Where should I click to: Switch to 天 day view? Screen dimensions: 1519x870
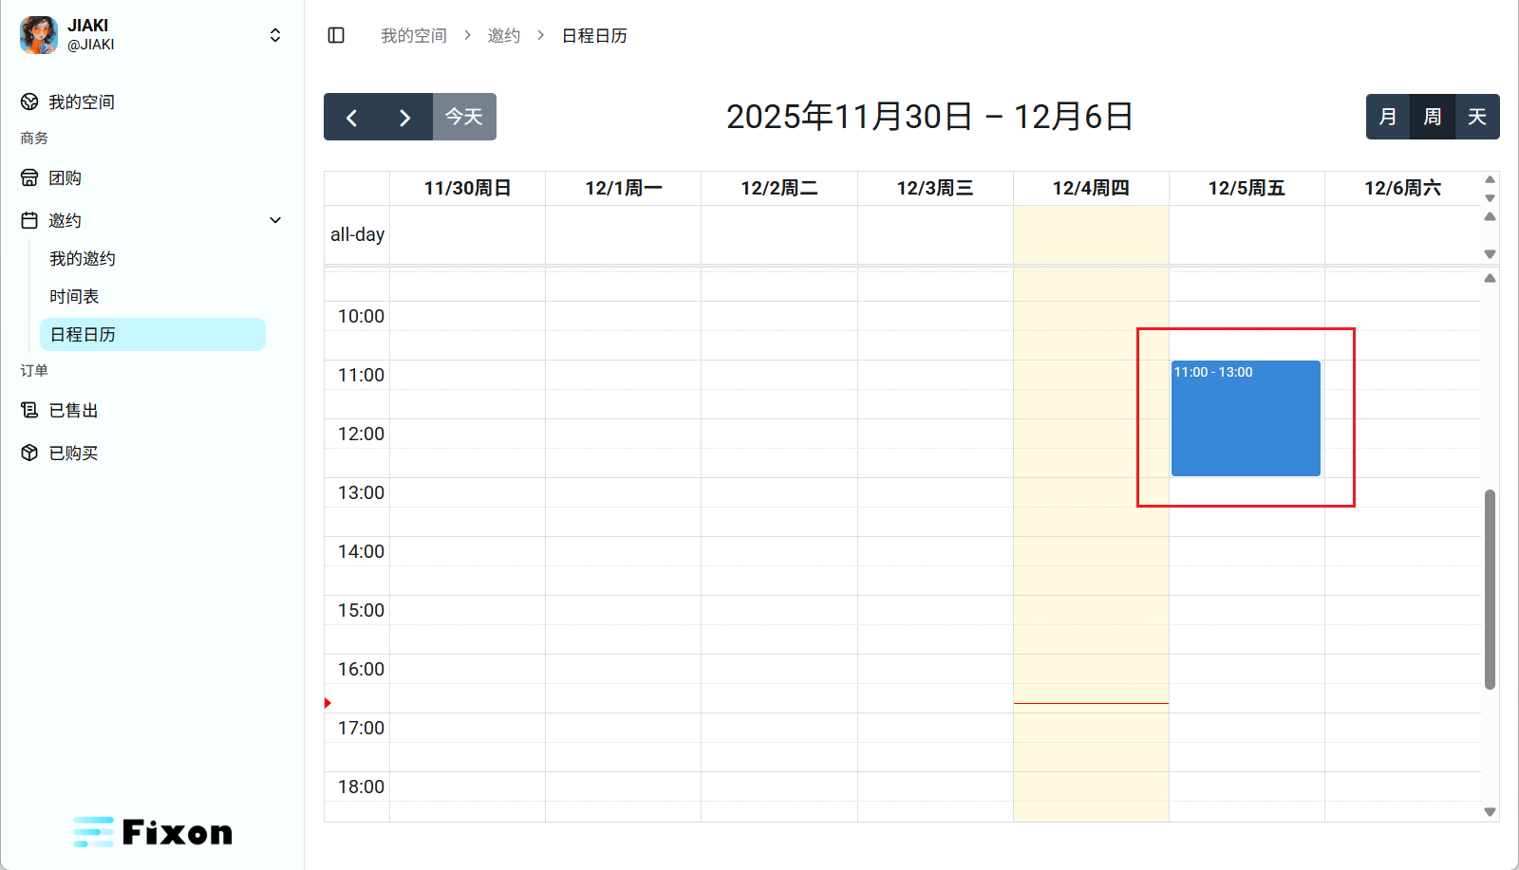coord(1476,117)
